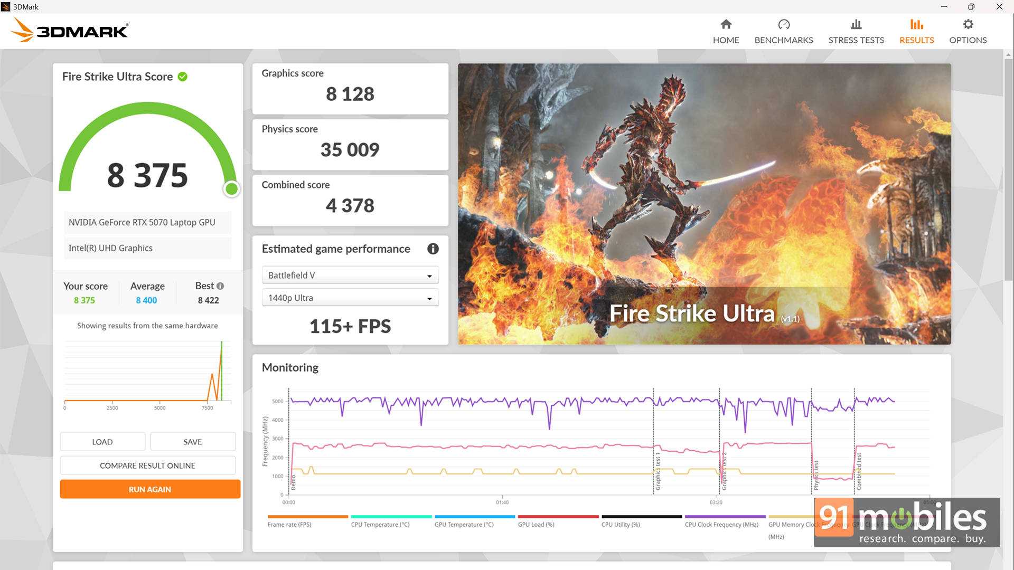Viewport: 1014px width, 570px height.
Task: Select the Results tab
Action: (916, 32)
